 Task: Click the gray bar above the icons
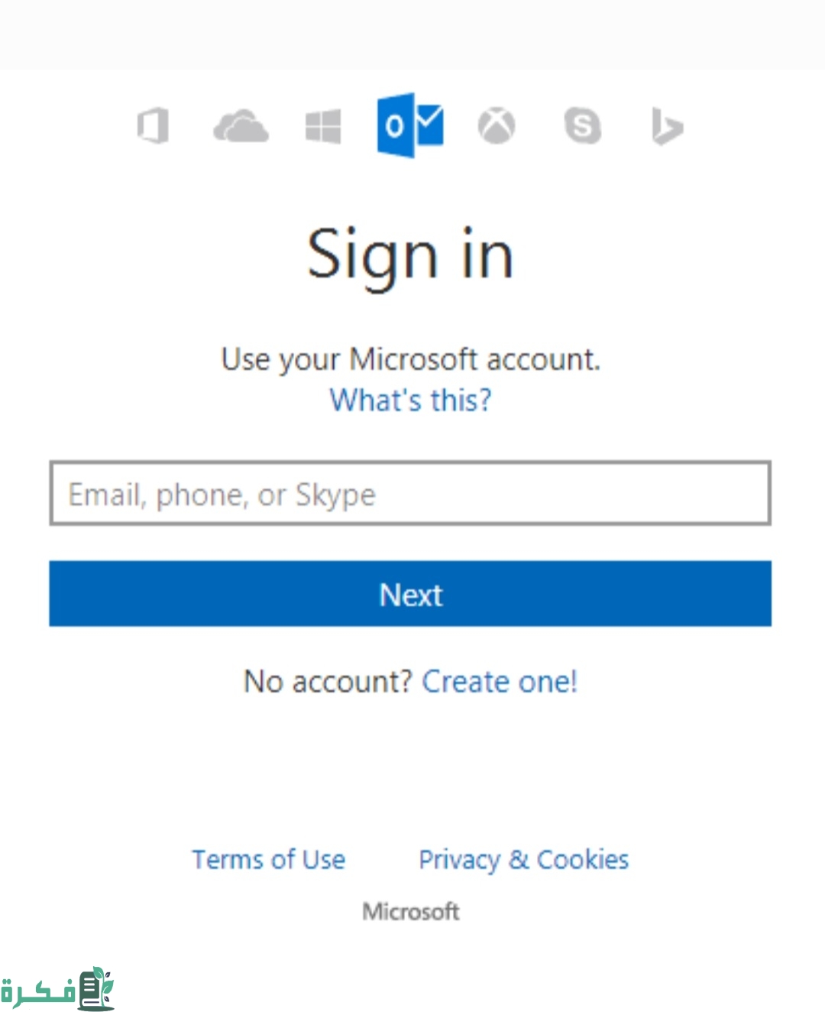coord(412,34)
